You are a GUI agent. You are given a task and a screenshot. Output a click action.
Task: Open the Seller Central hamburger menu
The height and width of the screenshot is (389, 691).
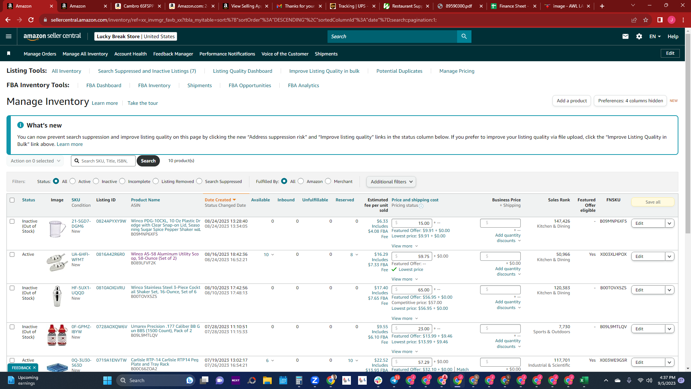(x=9, y=36)
